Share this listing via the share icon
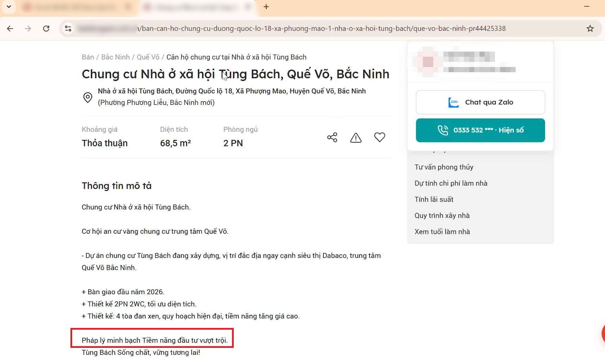This screenshot has height=363, width=605. pos(332,137)
